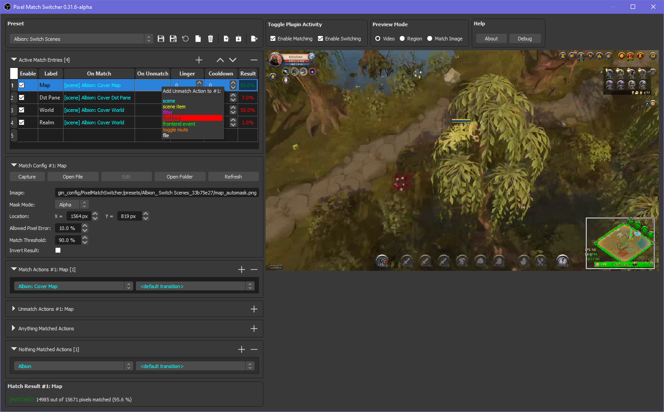Open the Preset dropdown Albion: Switch Scenes
This screenshot has height=412, width=664.
point(81,39)
